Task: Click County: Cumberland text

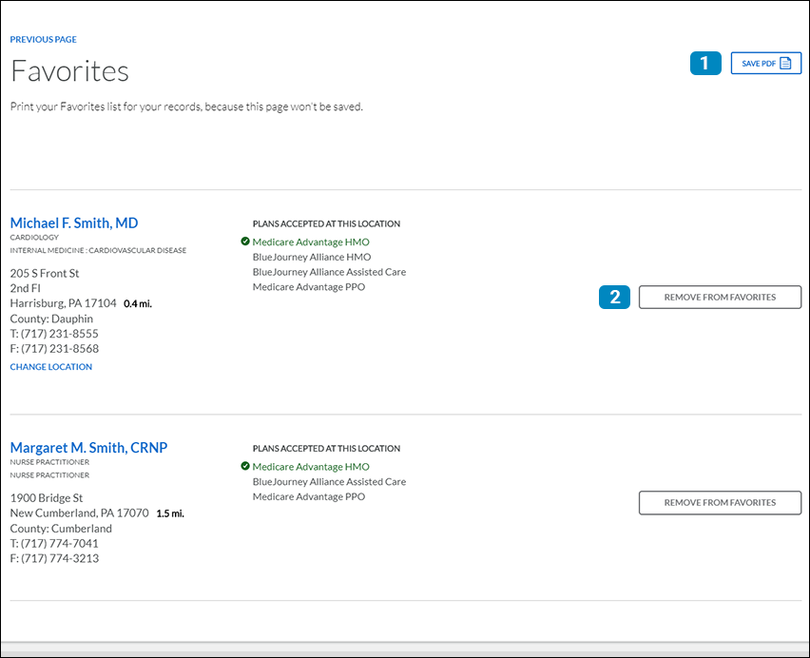Action: click(x=61, y=529)
